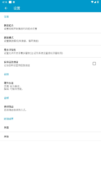Open the 播放起点 setting
Viewport: 101px width, 181px height.
51,27
